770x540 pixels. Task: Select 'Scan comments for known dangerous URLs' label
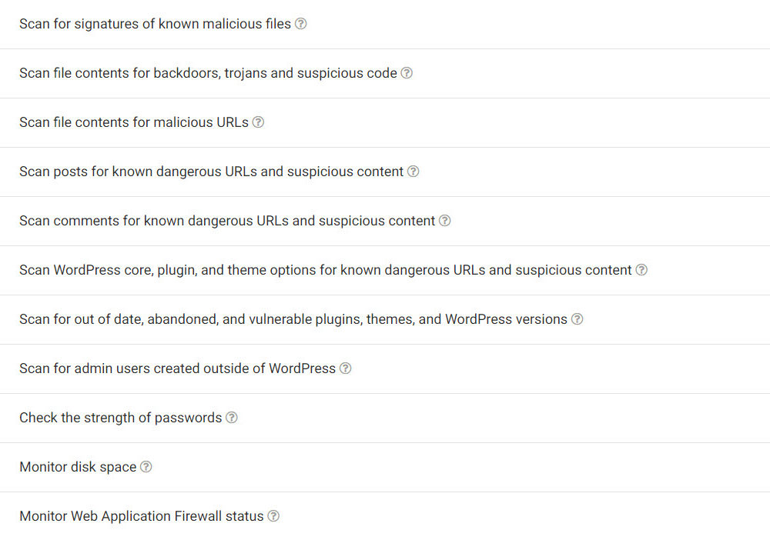pyautogui.click(x=227, y=221)
